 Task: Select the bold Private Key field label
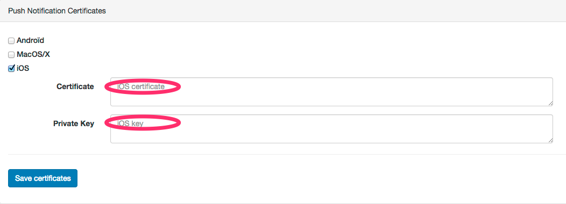(x=74, y=123)
